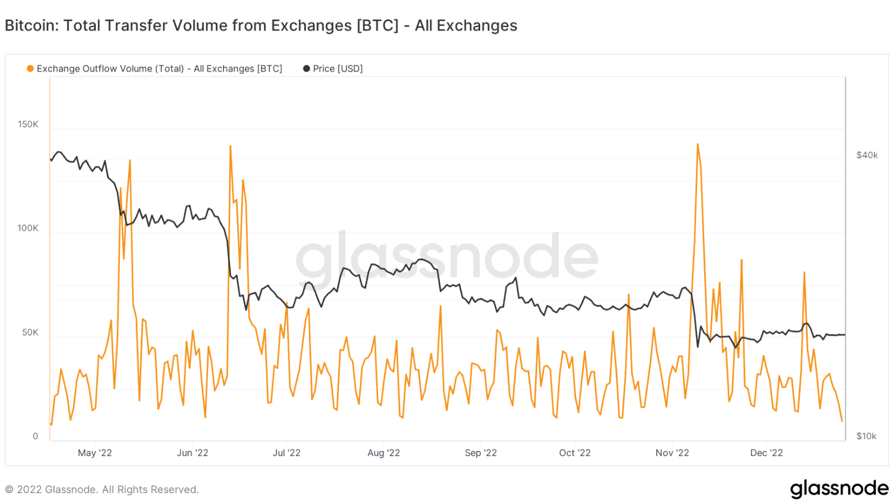Click the $10k right axis label

tap(866, 436)
